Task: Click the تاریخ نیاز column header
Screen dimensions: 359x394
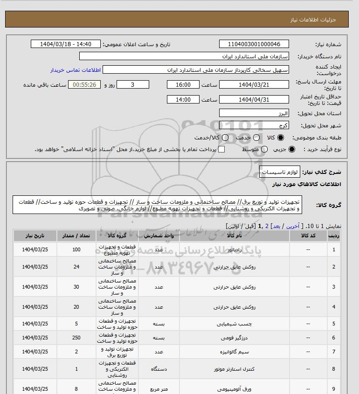Action: pyautogui.click(x=35, y=235)
